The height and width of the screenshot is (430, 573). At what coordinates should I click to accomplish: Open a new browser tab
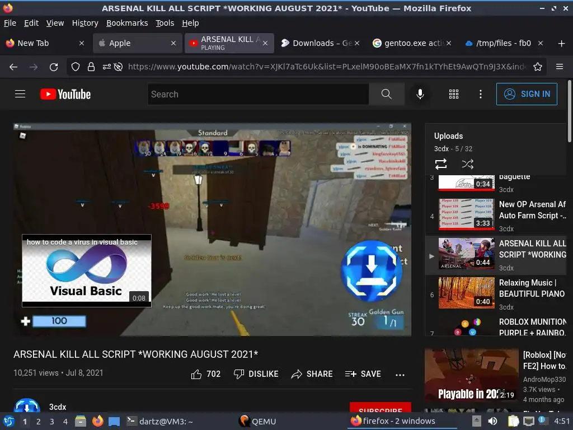(562, 44)
